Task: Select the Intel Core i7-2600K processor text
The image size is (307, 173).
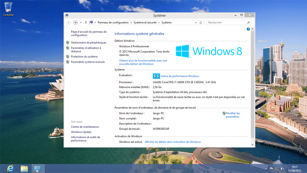Action: click(x=184, y=82)
